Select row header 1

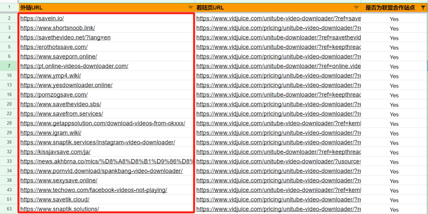(9, 8)
